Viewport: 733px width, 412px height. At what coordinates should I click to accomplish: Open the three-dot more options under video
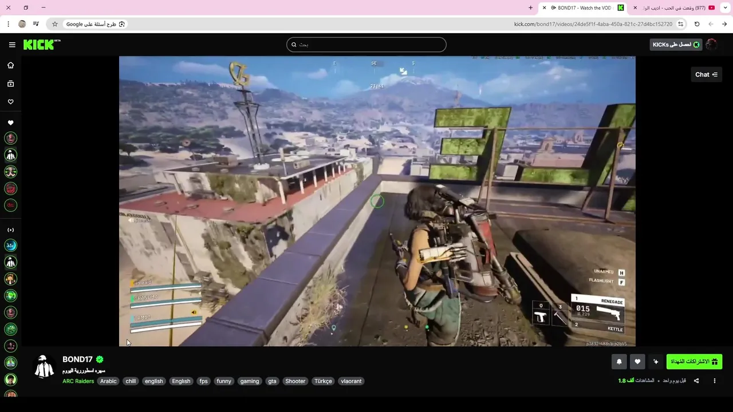point(714,381)
